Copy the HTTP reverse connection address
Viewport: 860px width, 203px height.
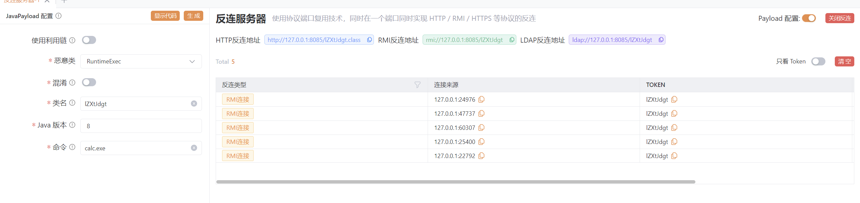tap(369, 40)
